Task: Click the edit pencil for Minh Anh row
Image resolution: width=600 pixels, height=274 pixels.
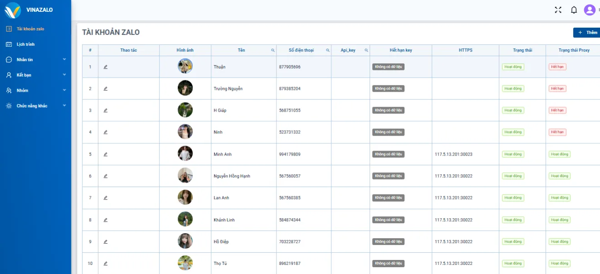Action: click(x=105, y=154)
